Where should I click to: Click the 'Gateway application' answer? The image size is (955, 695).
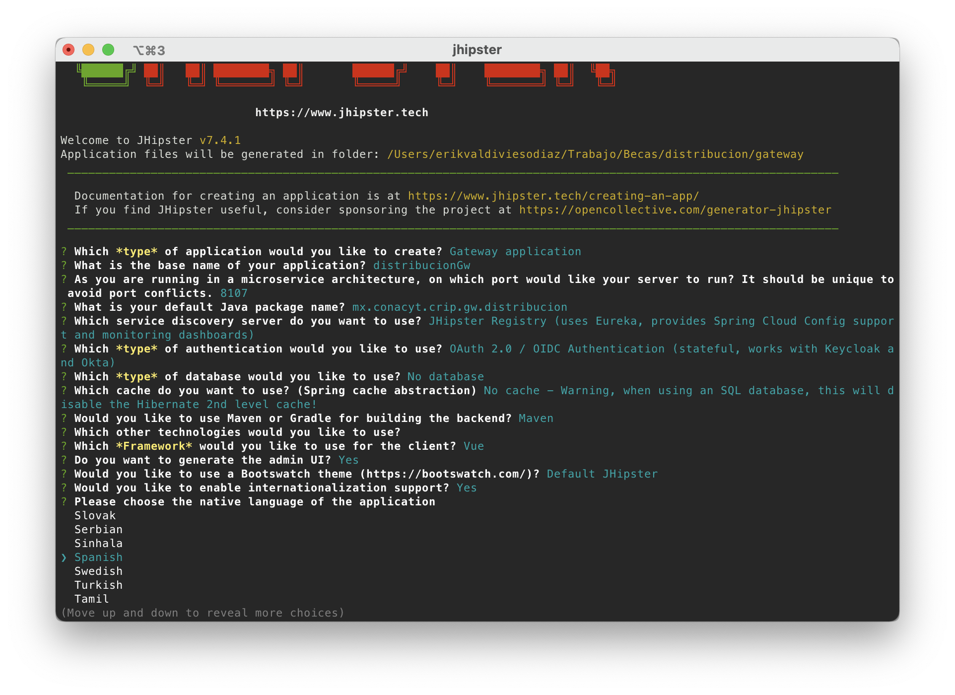pos(515,252)
